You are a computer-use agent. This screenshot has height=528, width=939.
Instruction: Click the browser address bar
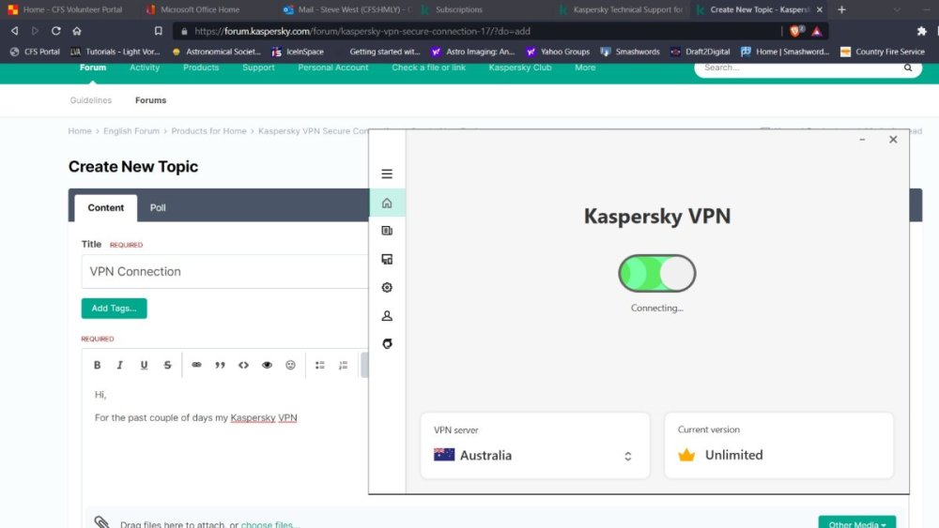(x=479, y=31)
